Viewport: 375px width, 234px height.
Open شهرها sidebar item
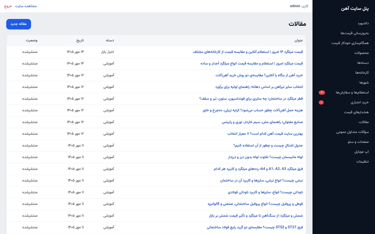point(364,83)
